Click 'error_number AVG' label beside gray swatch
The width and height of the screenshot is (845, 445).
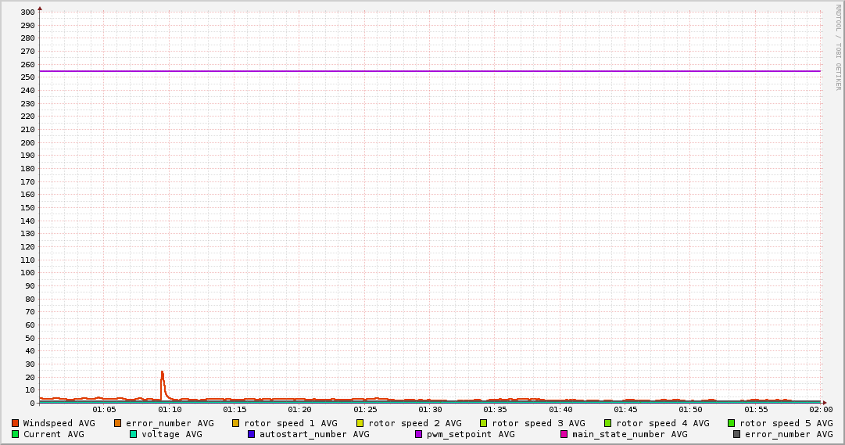point(789,434)
